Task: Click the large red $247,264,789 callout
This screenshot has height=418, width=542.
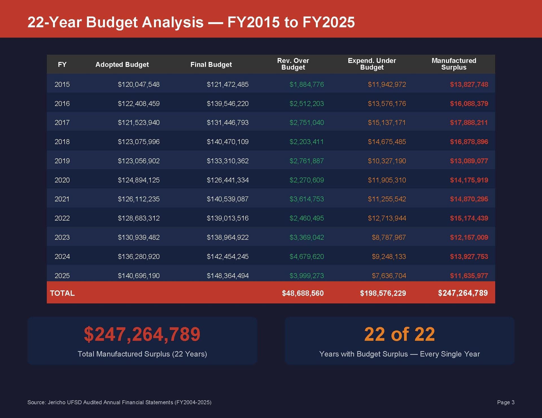Action: coord(142,334)
